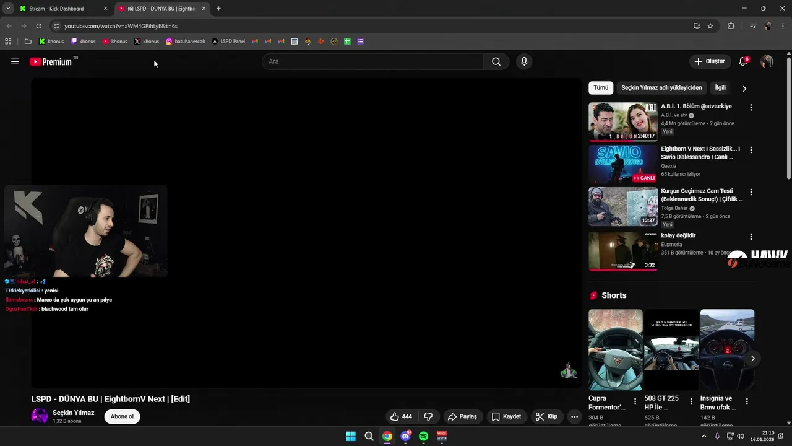Open a new Chrome tab

point(218,9)
